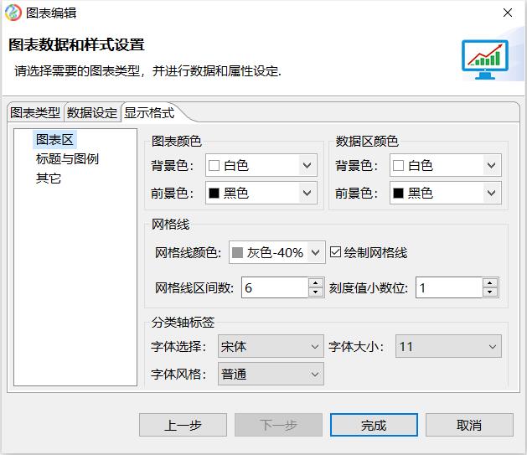527x455 pixels.
Task: Open the 网格线颜色 dropdown
Action: (x=277, y=252)
